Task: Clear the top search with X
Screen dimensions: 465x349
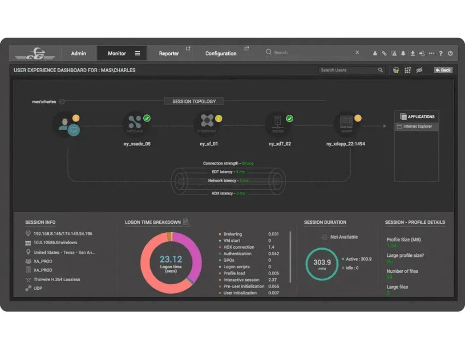Action: point(357,52)
